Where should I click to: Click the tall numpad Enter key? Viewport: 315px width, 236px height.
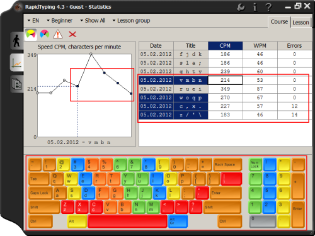(298, 214)
